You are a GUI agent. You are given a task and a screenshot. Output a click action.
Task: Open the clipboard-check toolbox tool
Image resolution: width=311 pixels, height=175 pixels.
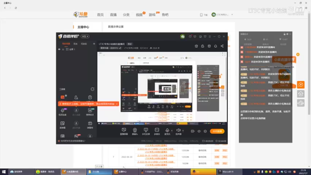pos(90,97)
